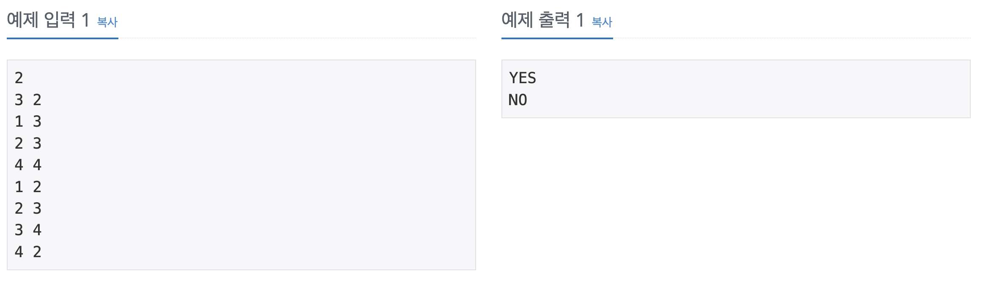The image size is (986, 288).
Task: Click the 예제 입력 1 heading text
Action: (48, 20)
